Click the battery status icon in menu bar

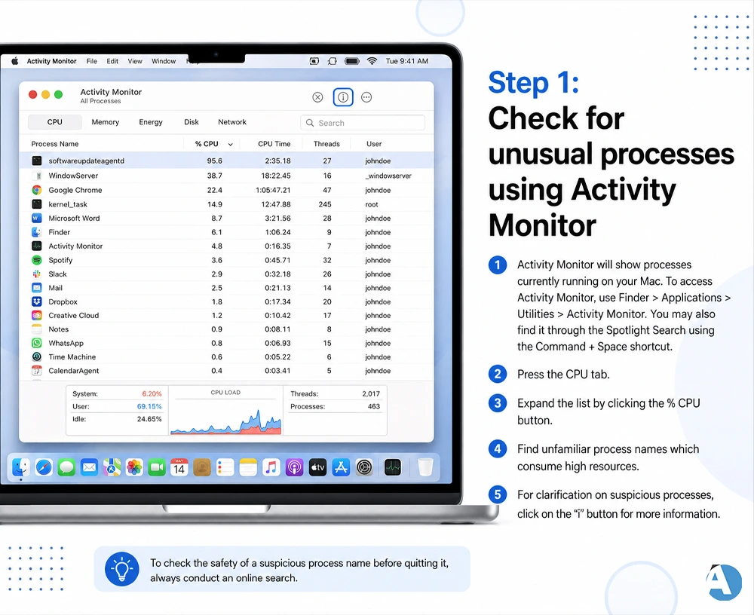[352, 61]
